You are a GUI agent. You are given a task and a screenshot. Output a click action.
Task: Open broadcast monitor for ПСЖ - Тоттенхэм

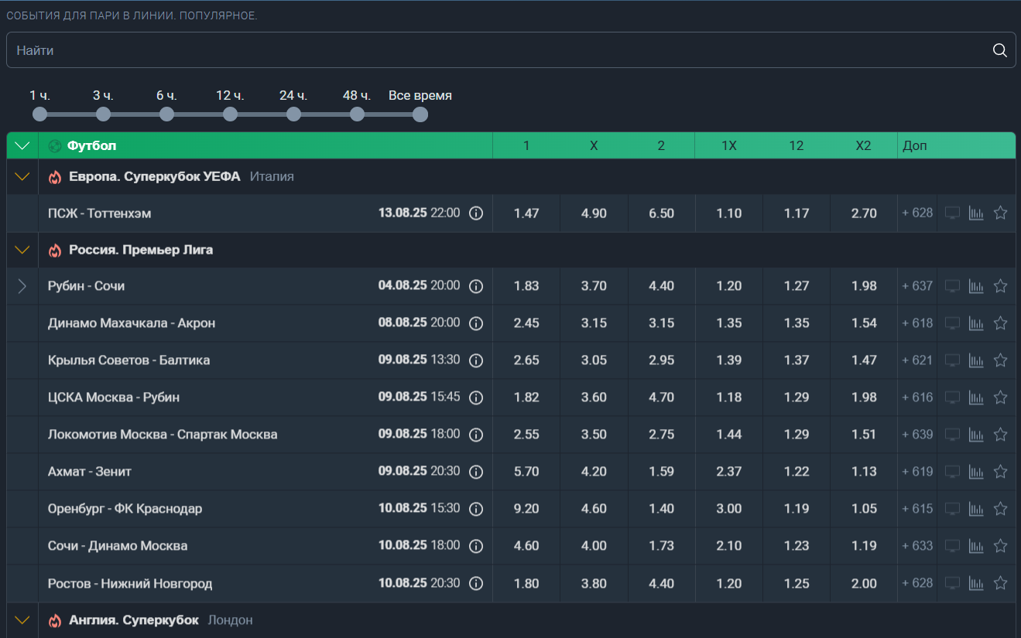click(x=952, y=213)
